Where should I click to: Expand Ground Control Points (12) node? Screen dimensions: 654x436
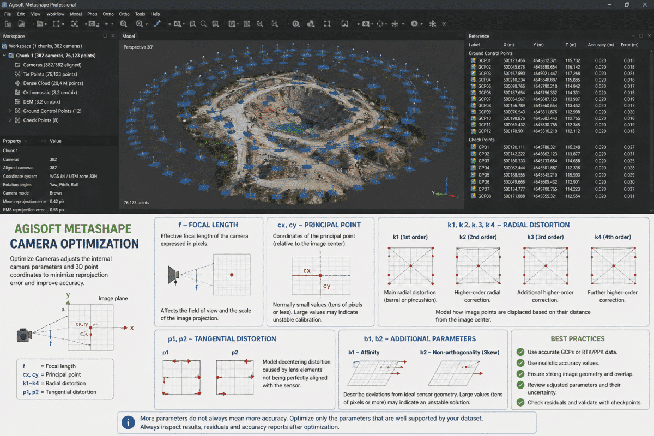click(x=10, y=111)
